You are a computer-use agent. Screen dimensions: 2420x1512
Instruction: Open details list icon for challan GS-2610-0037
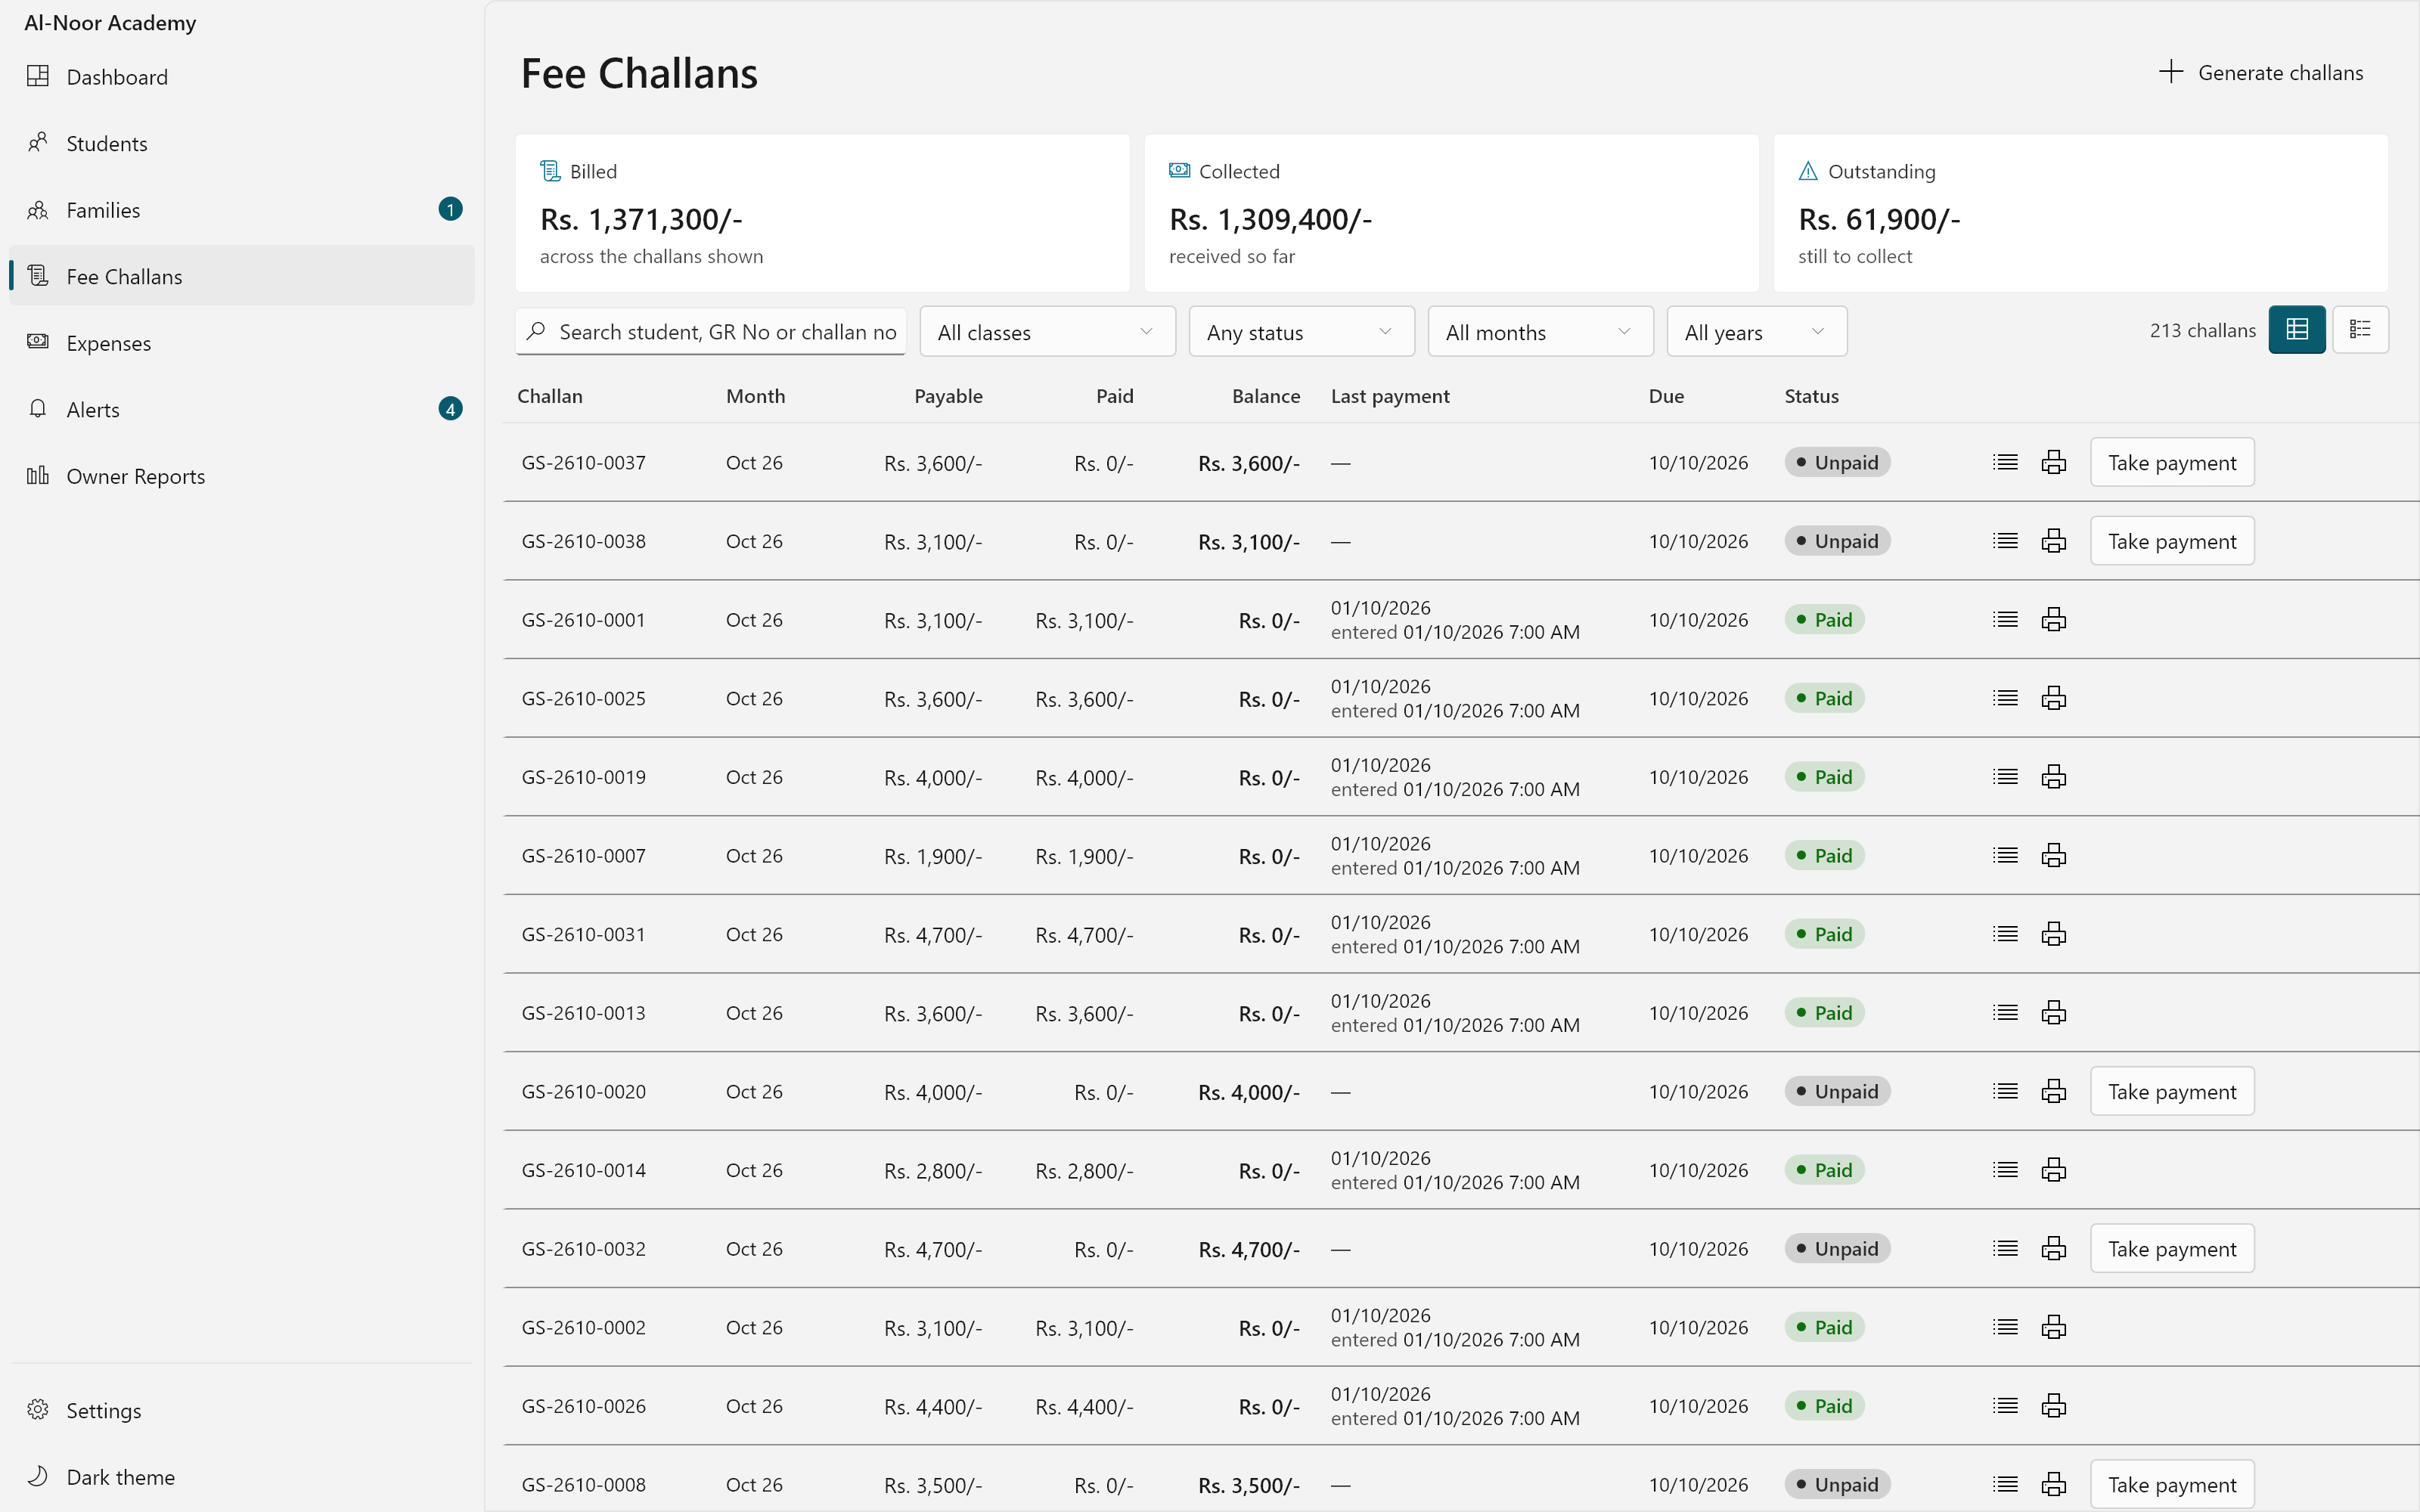click(2005, 462)
